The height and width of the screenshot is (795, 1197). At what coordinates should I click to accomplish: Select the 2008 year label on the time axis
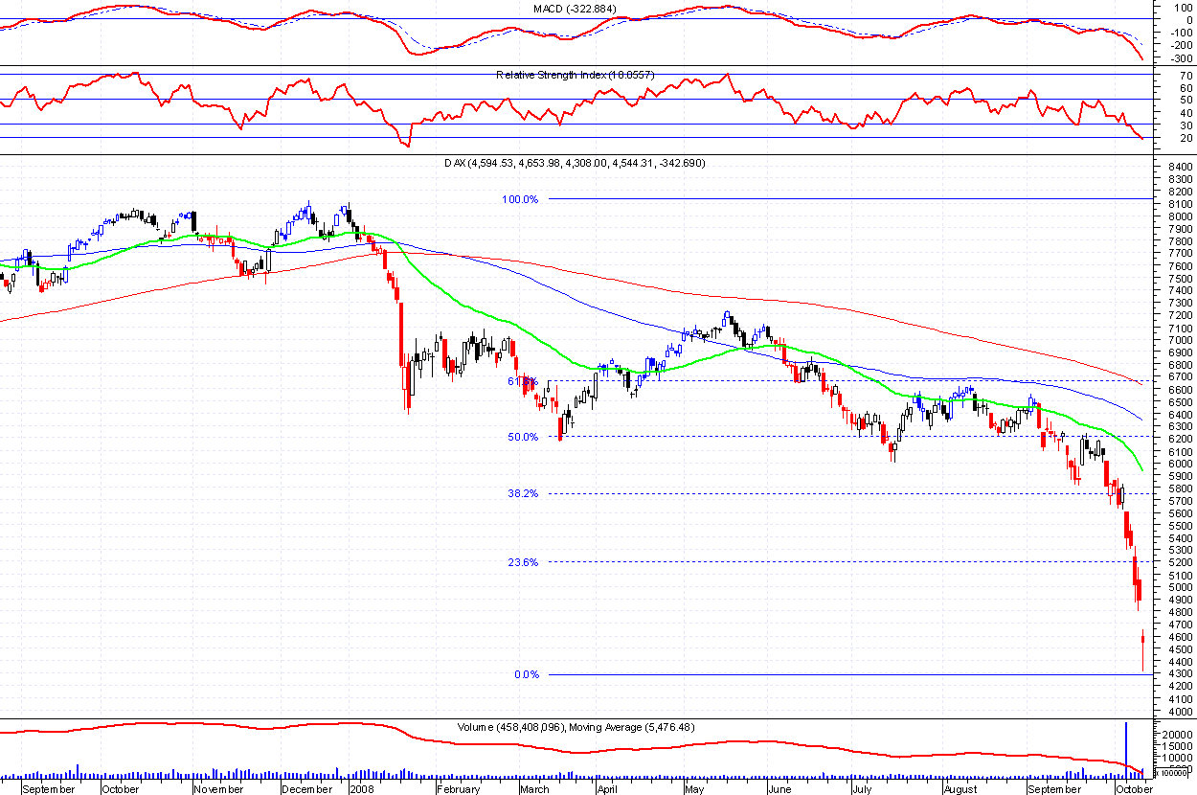click(x=361, y=789)
